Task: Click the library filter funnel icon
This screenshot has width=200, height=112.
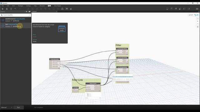Action: pos(26,12)
